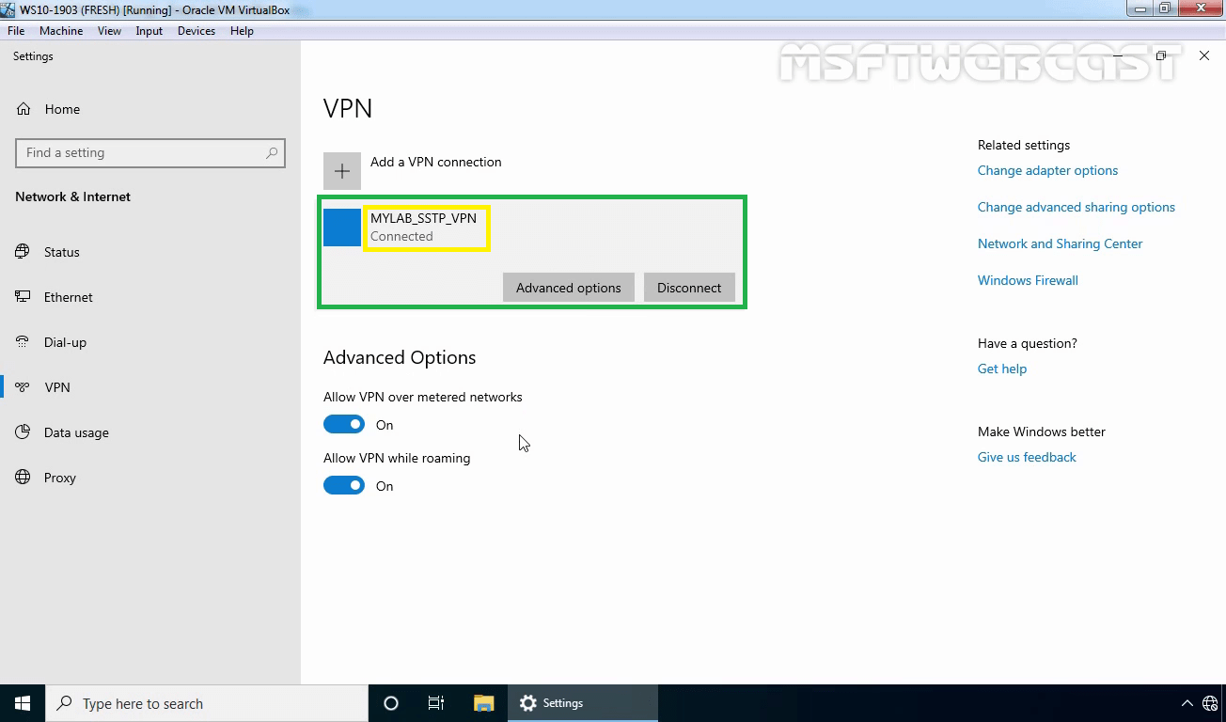Screen dimensions: 1226x722
Task: Show hidden system tray icons
Action: [1187, 703]
